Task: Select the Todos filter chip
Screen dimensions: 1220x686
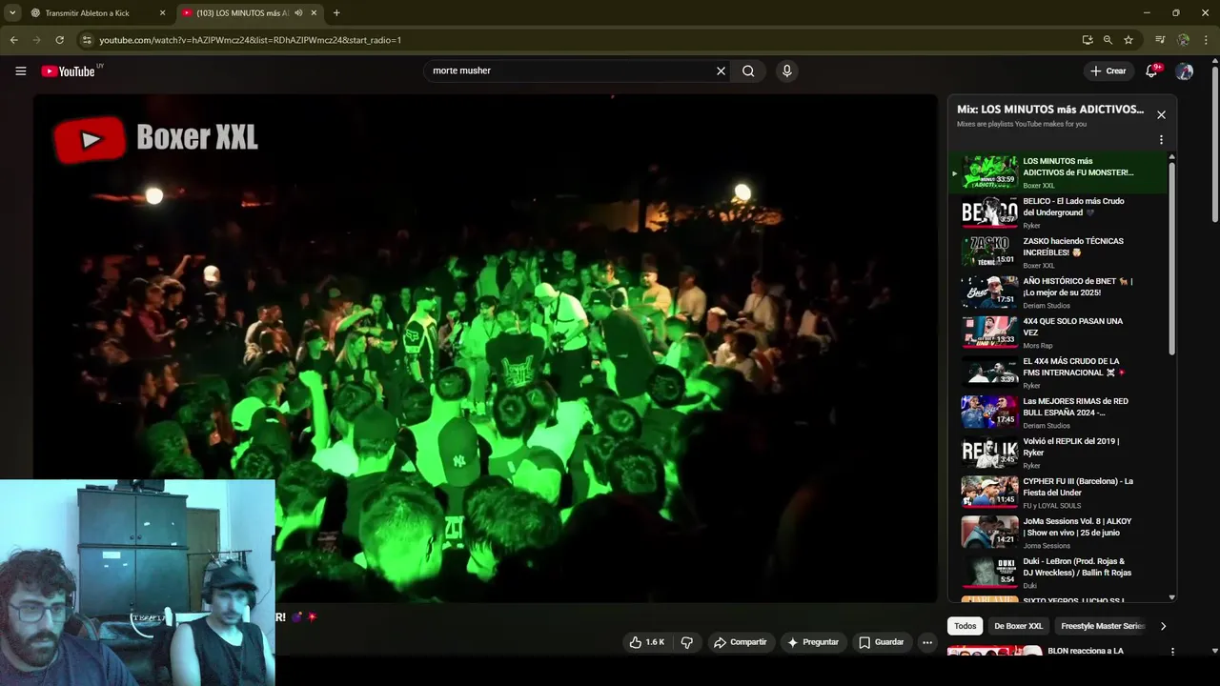Action: point(966,626)
